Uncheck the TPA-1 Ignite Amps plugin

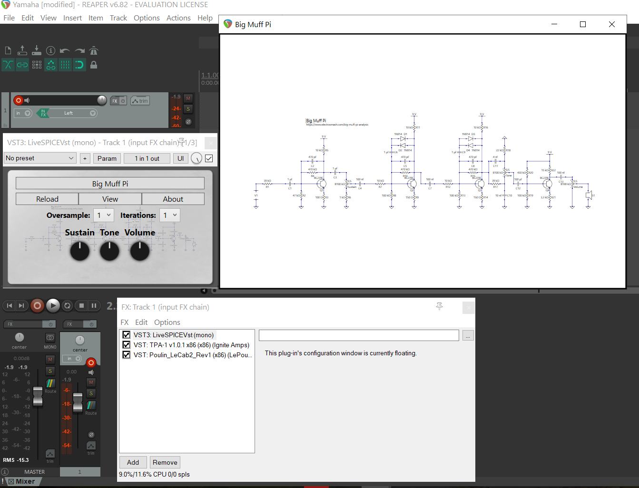pyautogui.click(x=126, y=345)
